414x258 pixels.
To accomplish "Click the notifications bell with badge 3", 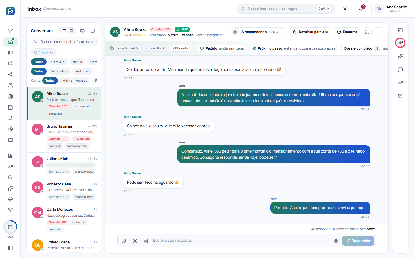I will click(361, 9).
